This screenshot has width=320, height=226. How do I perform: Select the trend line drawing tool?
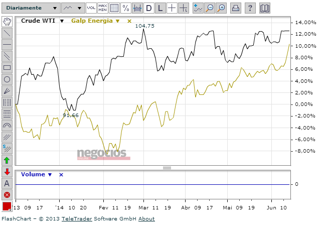(x=7, y=33)
